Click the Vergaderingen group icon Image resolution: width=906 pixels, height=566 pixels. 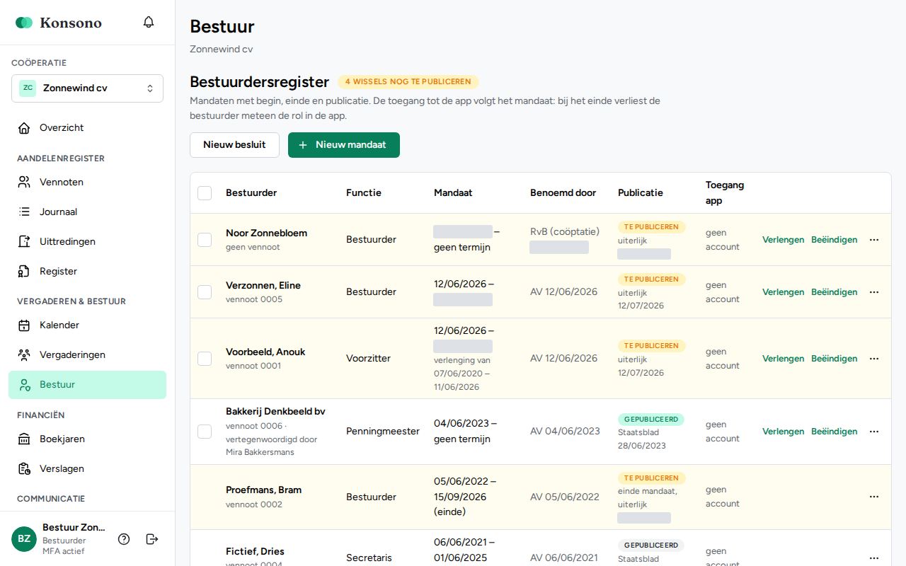tap(24, 355)
